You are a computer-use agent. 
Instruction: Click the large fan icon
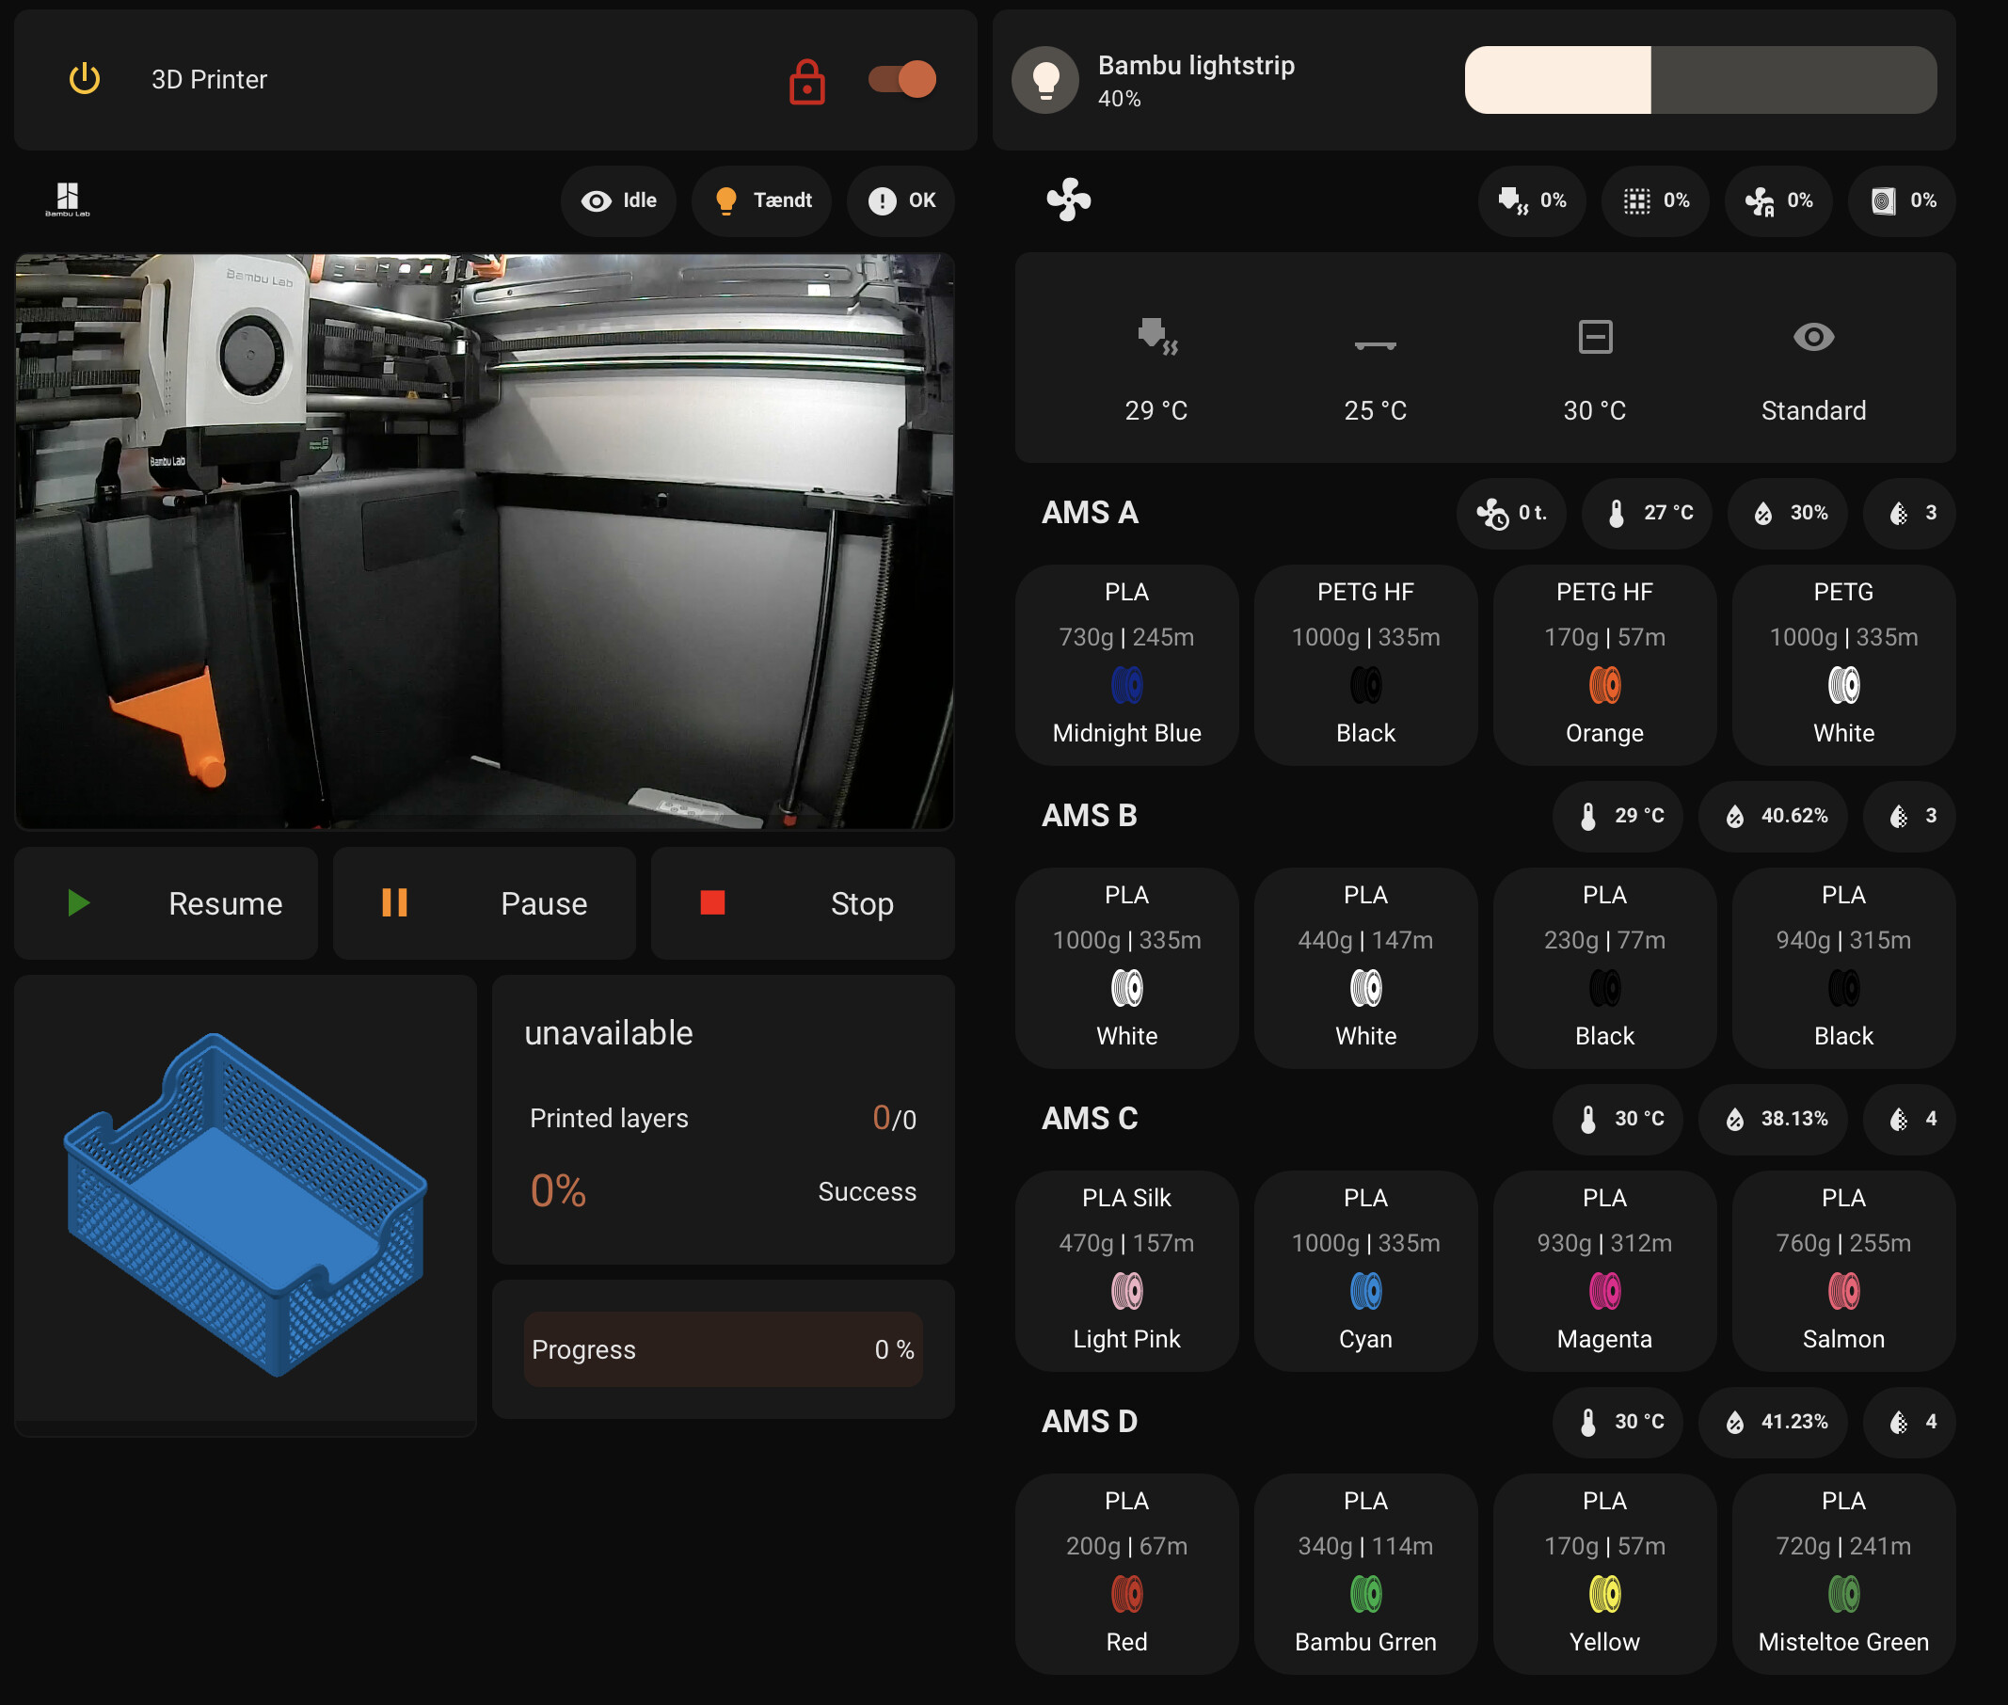point(1068,199)
